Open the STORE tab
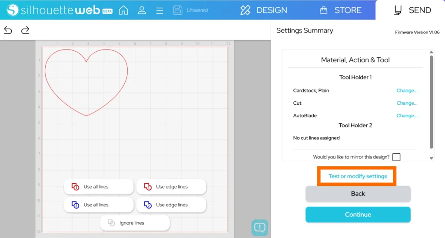 pos(340,10)
